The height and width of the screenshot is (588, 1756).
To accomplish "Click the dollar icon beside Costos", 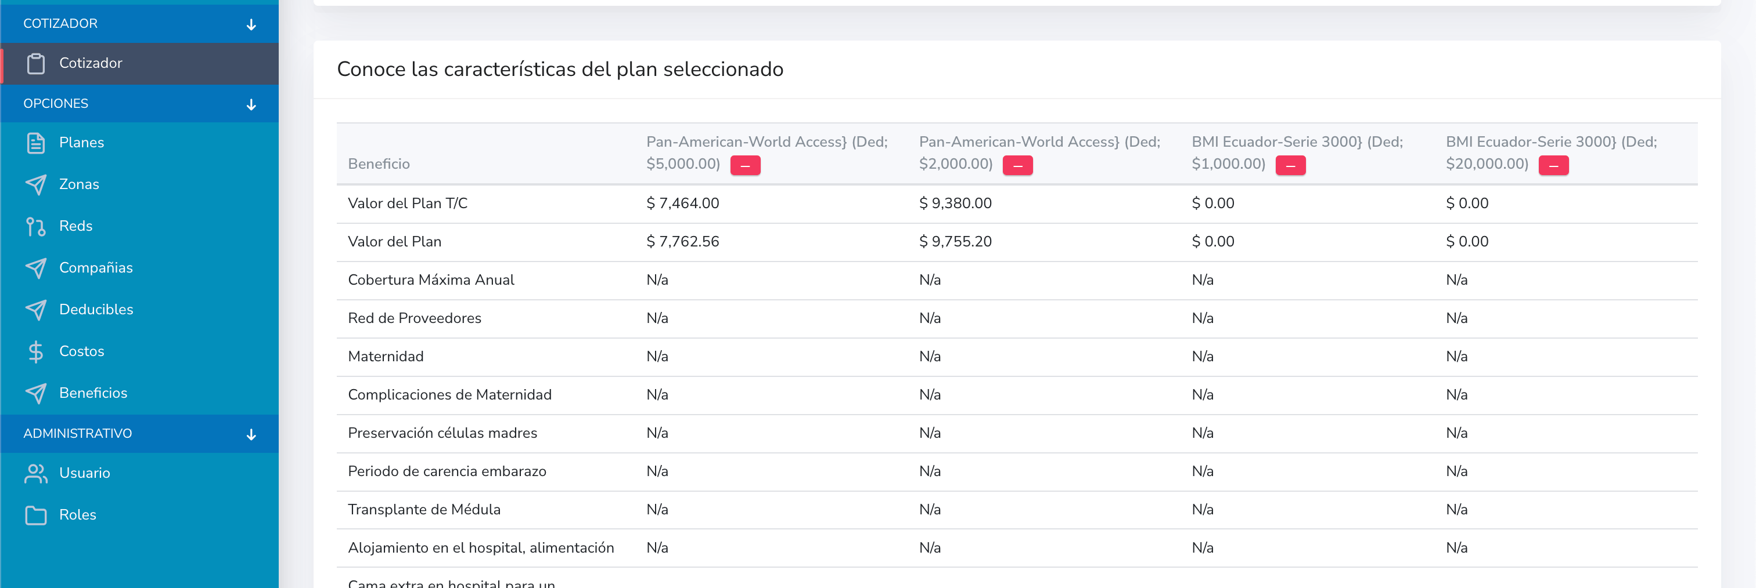I will tap(36, 351).
